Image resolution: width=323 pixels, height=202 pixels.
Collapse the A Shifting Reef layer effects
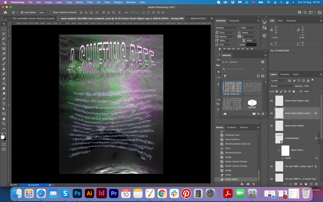click(318, 138)
